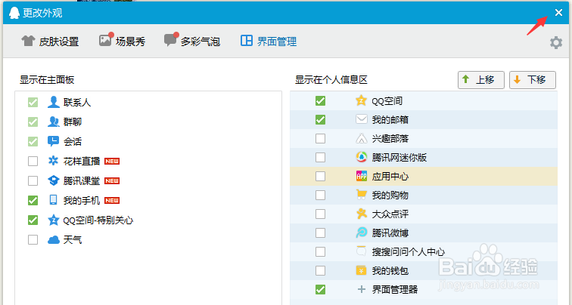Select the 大众点评 label
Viewport: 572px width, 305px height.
pyautogui.click(x=390, y=214)
